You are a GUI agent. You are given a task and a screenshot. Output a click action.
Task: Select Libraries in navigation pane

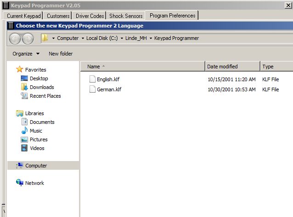point(34,113)
